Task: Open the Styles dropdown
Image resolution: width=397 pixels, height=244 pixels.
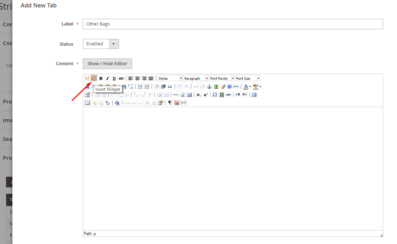Action: (170, 78)
